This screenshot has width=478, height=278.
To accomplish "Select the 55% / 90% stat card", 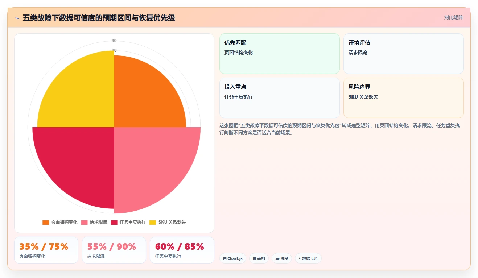I will click(x=114, y=250).
